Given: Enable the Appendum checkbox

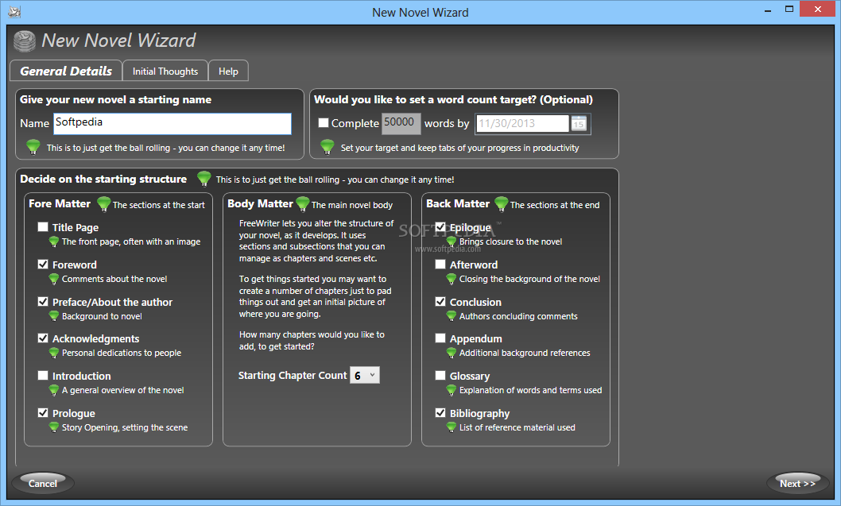Looking at the screenshot, I should point(440,338).
